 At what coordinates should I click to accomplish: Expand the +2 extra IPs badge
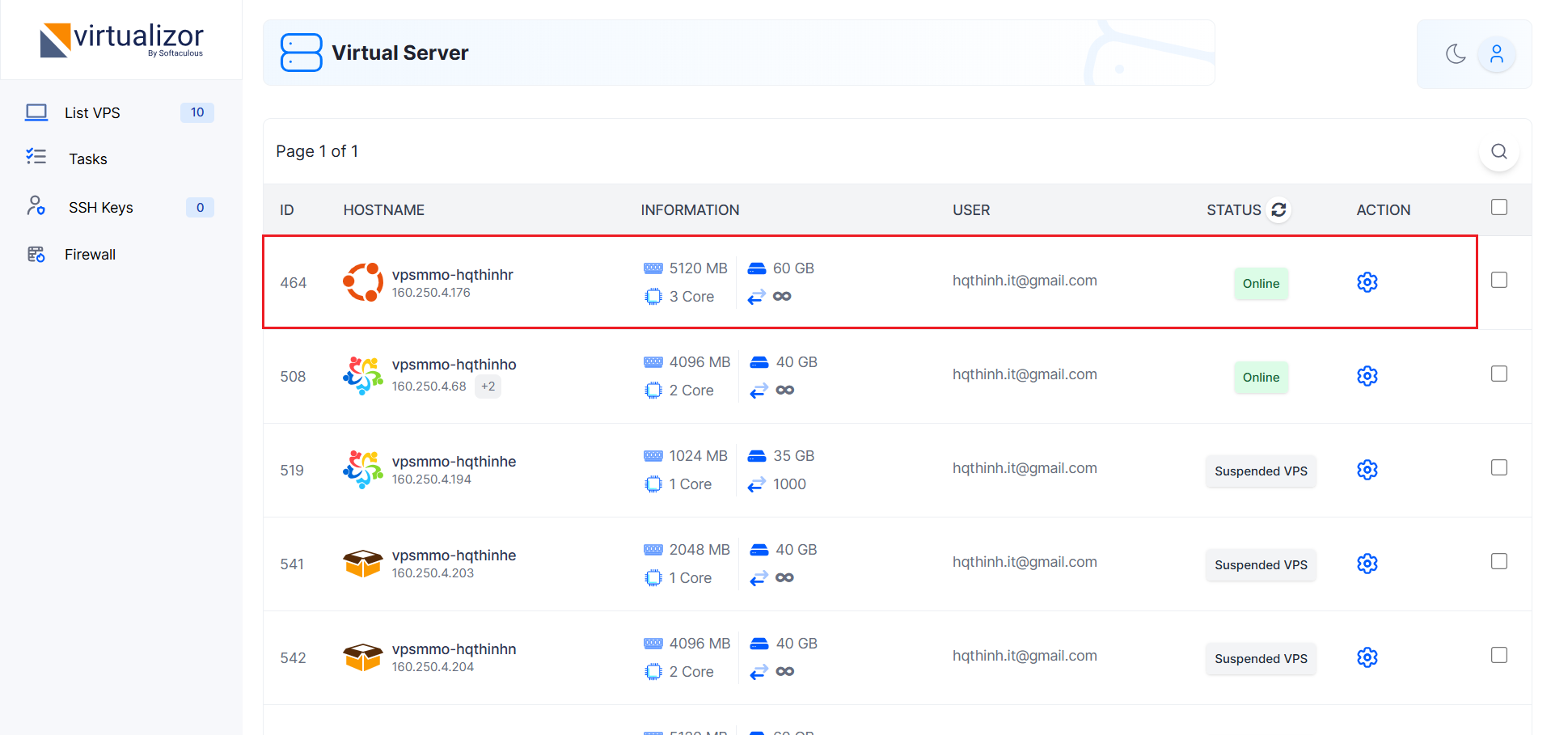[x=488, y=387]
